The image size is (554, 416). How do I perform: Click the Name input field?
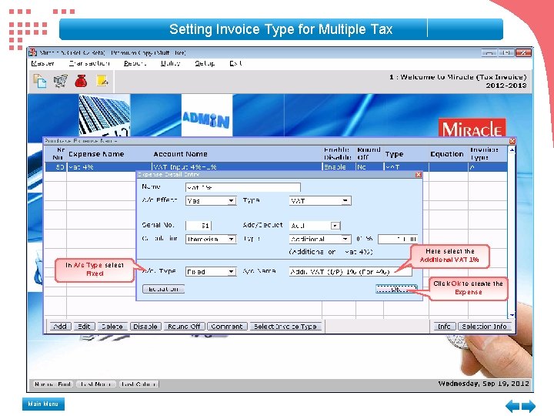pos(243,187)
